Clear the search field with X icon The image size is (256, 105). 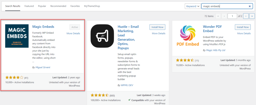pyautogui.click(x=250, y=6)
